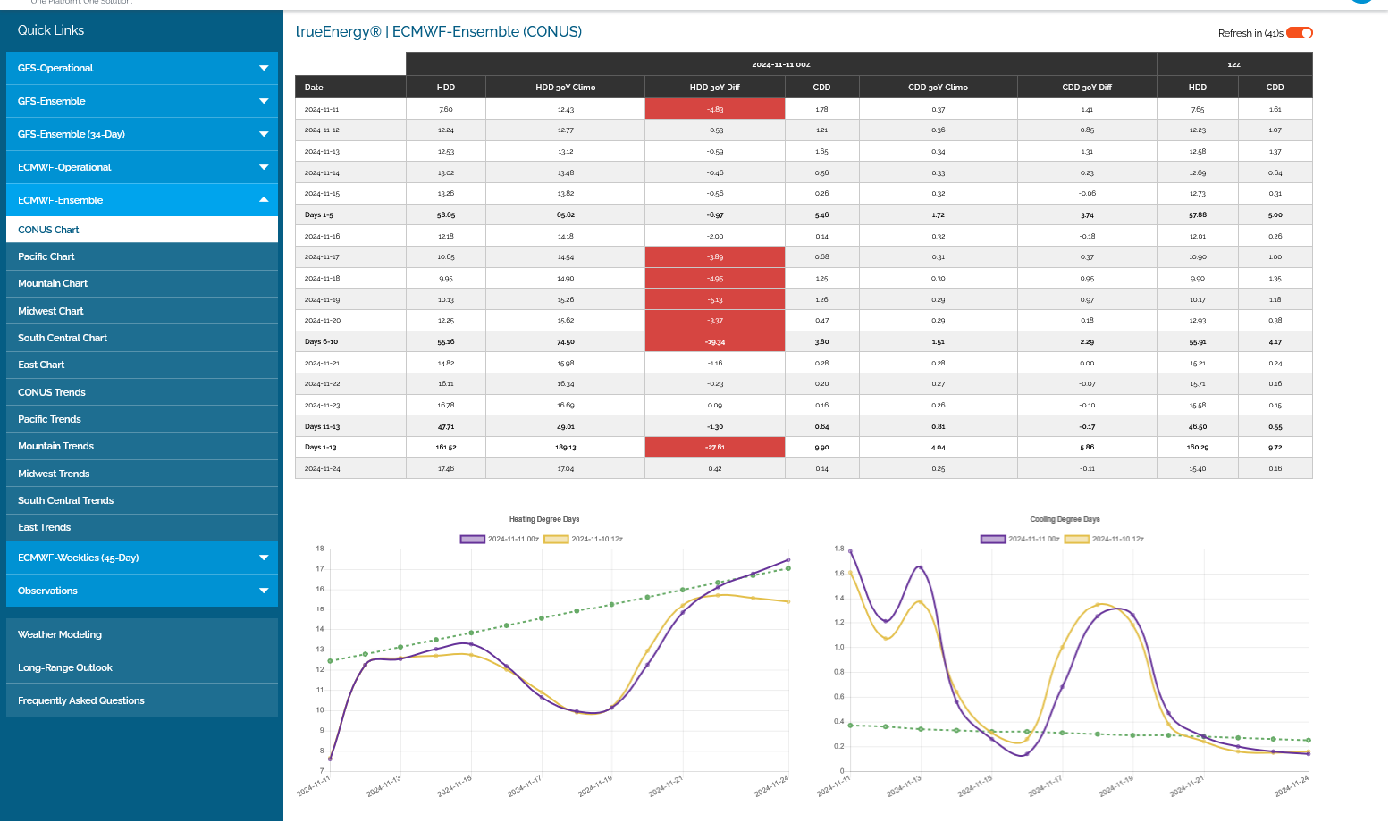The width and height of the screenshot is (1389, 822).
Task: Expand the GFS-Operational section arrow
Action: 264,68
